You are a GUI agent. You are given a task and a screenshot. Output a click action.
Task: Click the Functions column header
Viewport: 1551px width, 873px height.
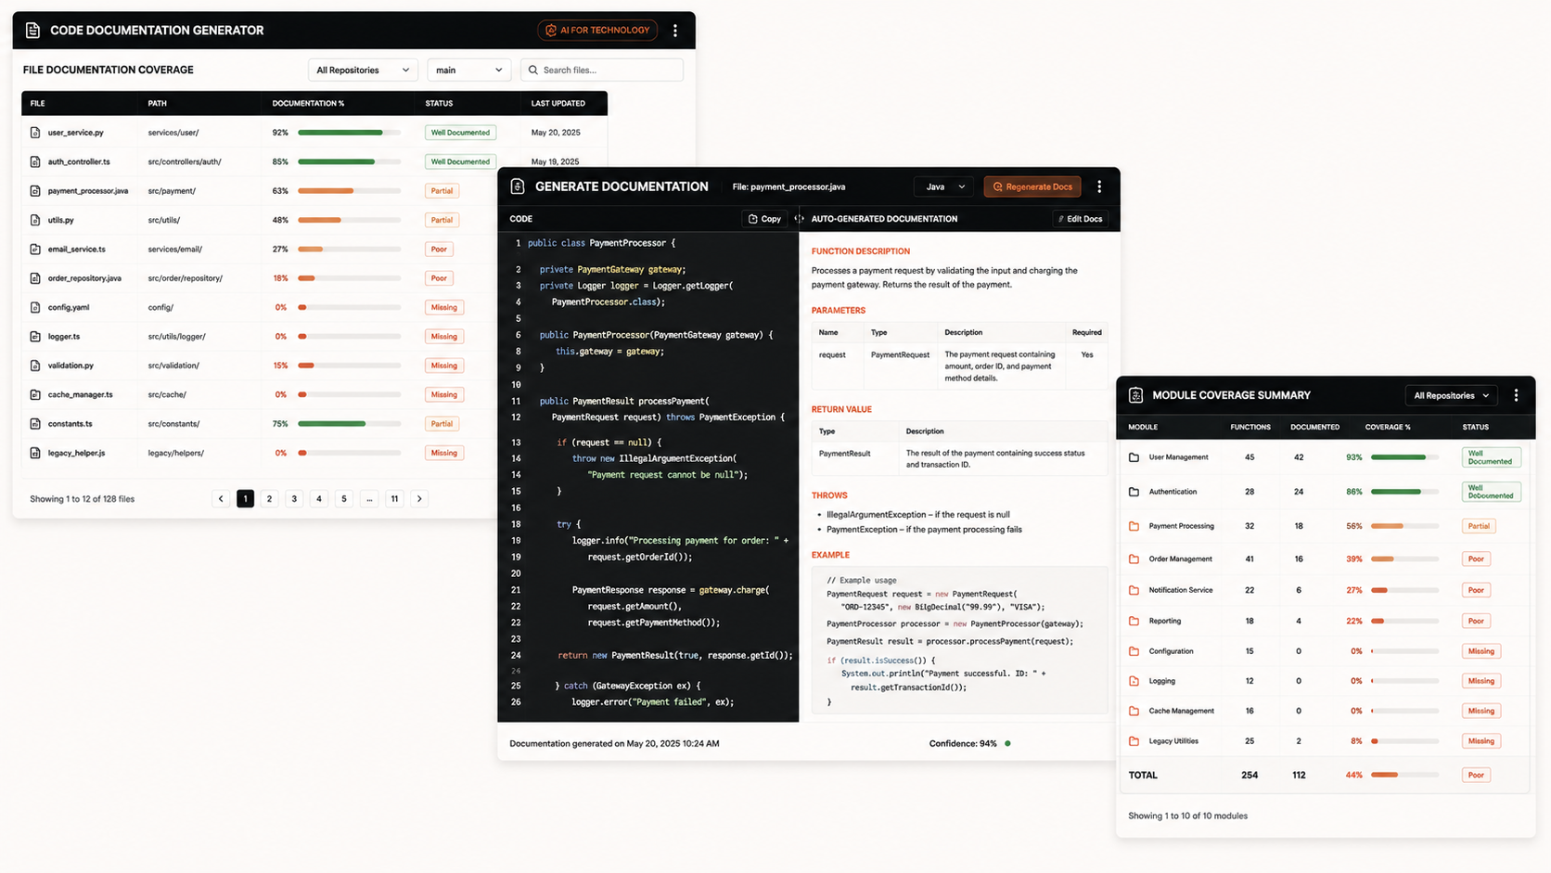(1250, 427)
